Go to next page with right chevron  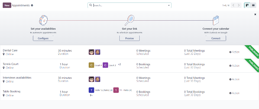tap(239, 5)
